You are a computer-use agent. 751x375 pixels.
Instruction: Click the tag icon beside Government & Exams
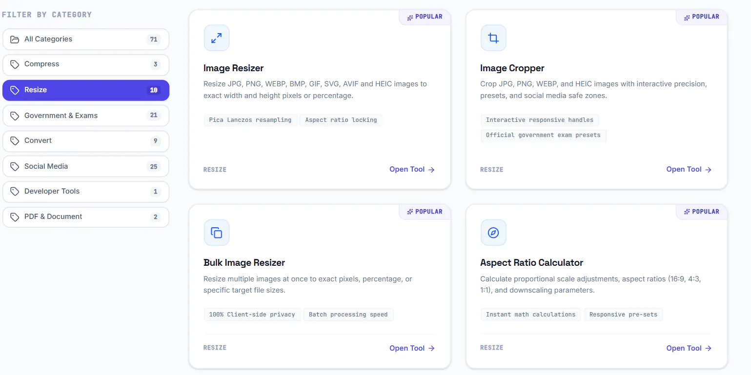[15, 116]
